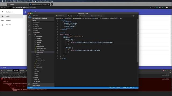
Task: Open the Terminal menu in the menu bar
Action: coord(40,1)
